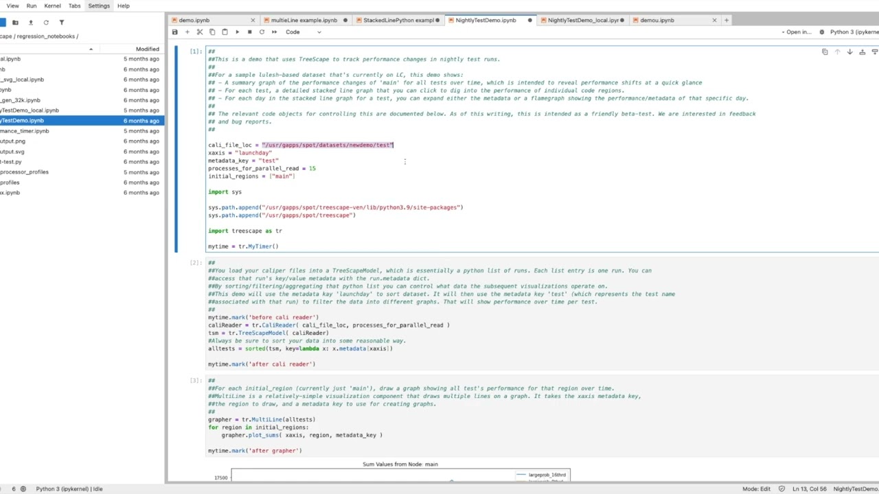Close the demou.ipynb tab
The width and height of the screenshot is (879, 494).
(x=714, y=20)
